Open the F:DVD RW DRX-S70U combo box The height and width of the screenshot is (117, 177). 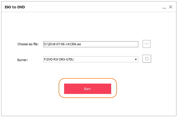tap(90, 59)
